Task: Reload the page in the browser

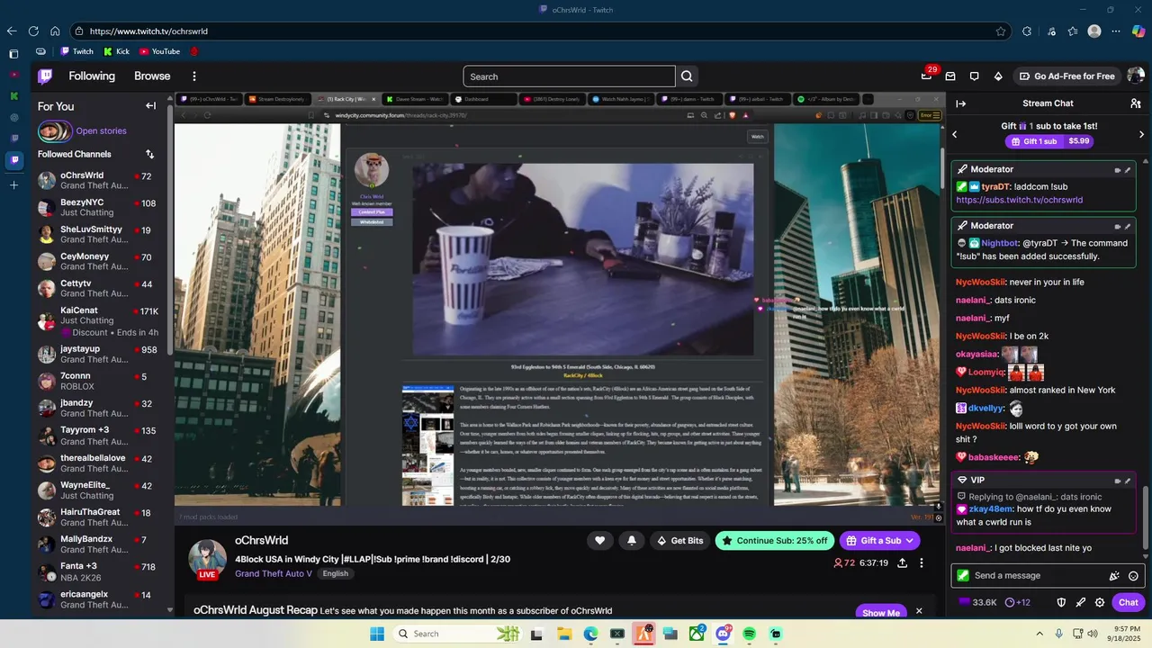Action: click(x=34, y=31)
